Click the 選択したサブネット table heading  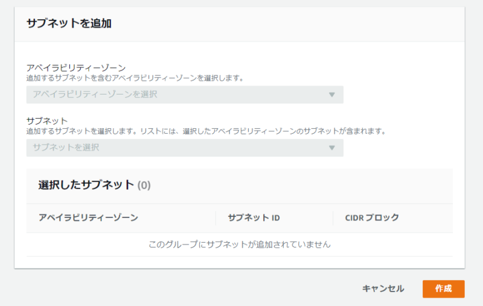86,185
